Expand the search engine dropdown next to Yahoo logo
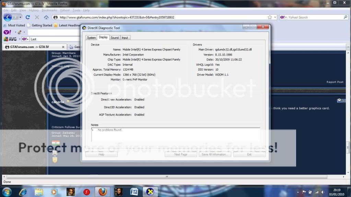 (286, 17)
